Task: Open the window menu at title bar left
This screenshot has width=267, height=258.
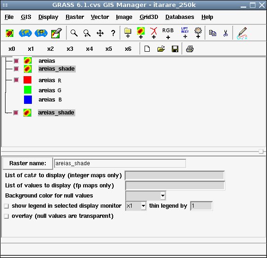Action: pos(5,5)
